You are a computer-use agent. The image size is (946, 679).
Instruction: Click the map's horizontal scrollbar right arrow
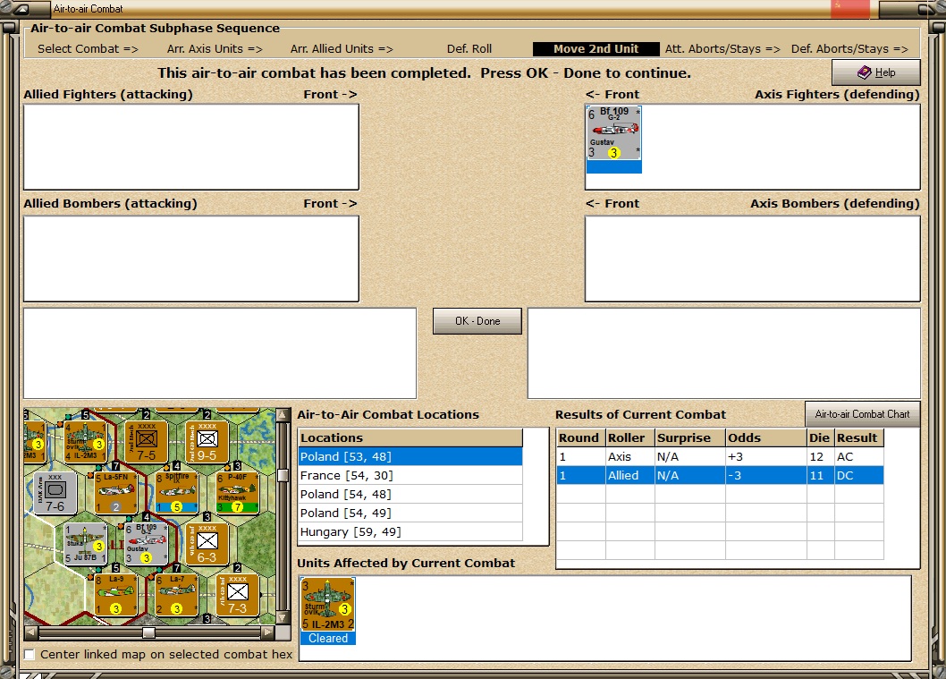click(267, 632)
